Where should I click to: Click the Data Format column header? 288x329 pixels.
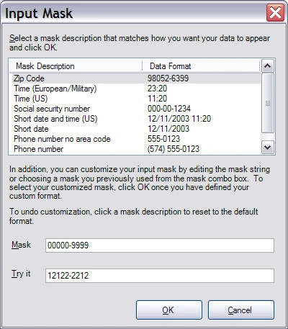pyautogui.click(x=201, y=66)
